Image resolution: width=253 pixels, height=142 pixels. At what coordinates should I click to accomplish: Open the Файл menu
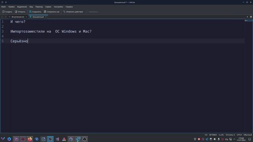point(4,7)
